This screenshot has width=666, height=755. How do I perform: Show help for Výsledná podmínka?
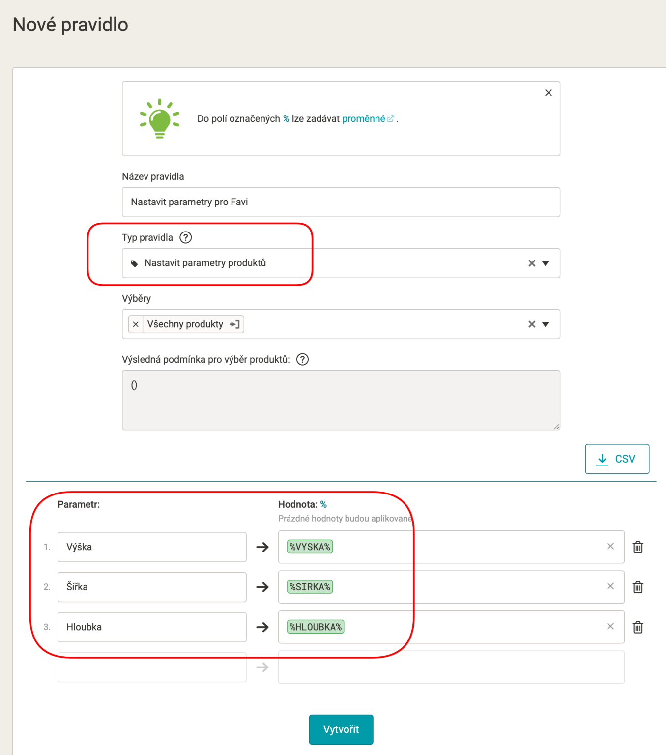click(303, 359)
